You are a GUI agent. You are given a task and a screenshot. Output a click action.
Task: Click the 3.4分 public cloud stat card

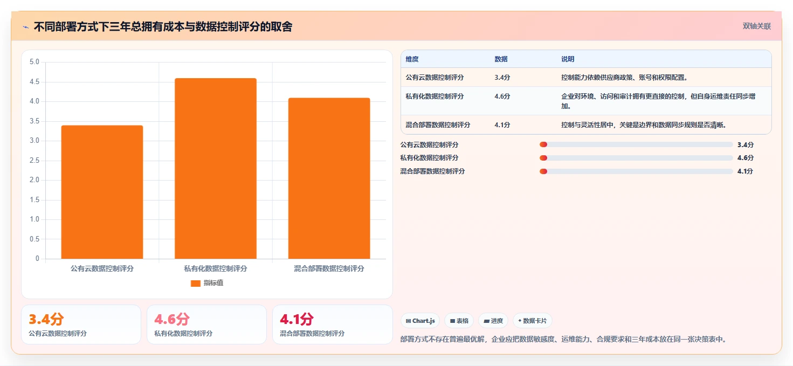pos(81,324)
